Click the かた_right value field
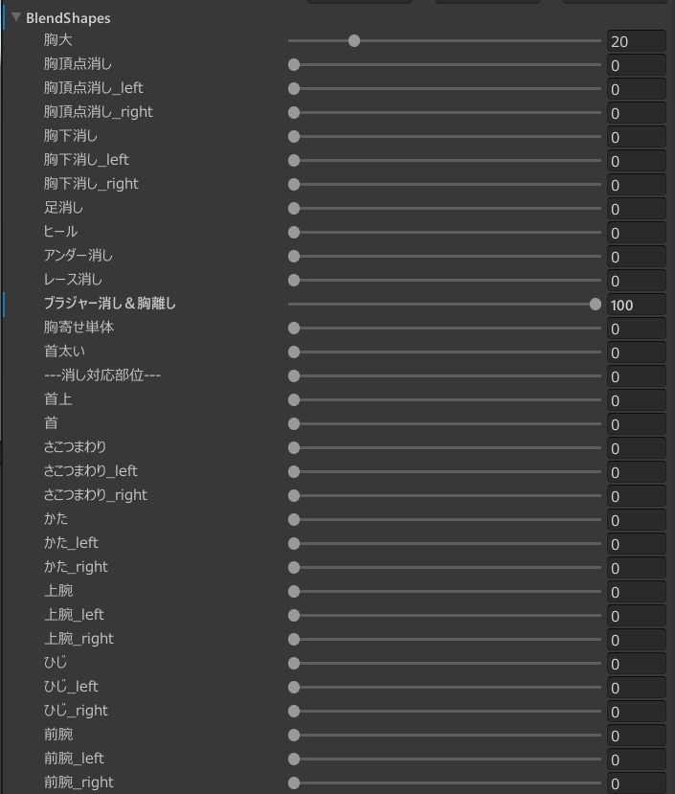 [636, 568]
